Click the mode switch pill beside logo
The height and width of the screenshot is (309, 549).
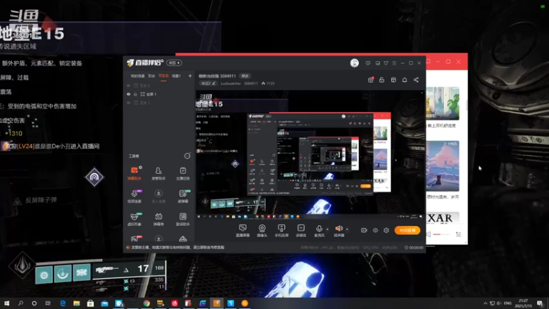pyautogui.click(x=174, y=62)
